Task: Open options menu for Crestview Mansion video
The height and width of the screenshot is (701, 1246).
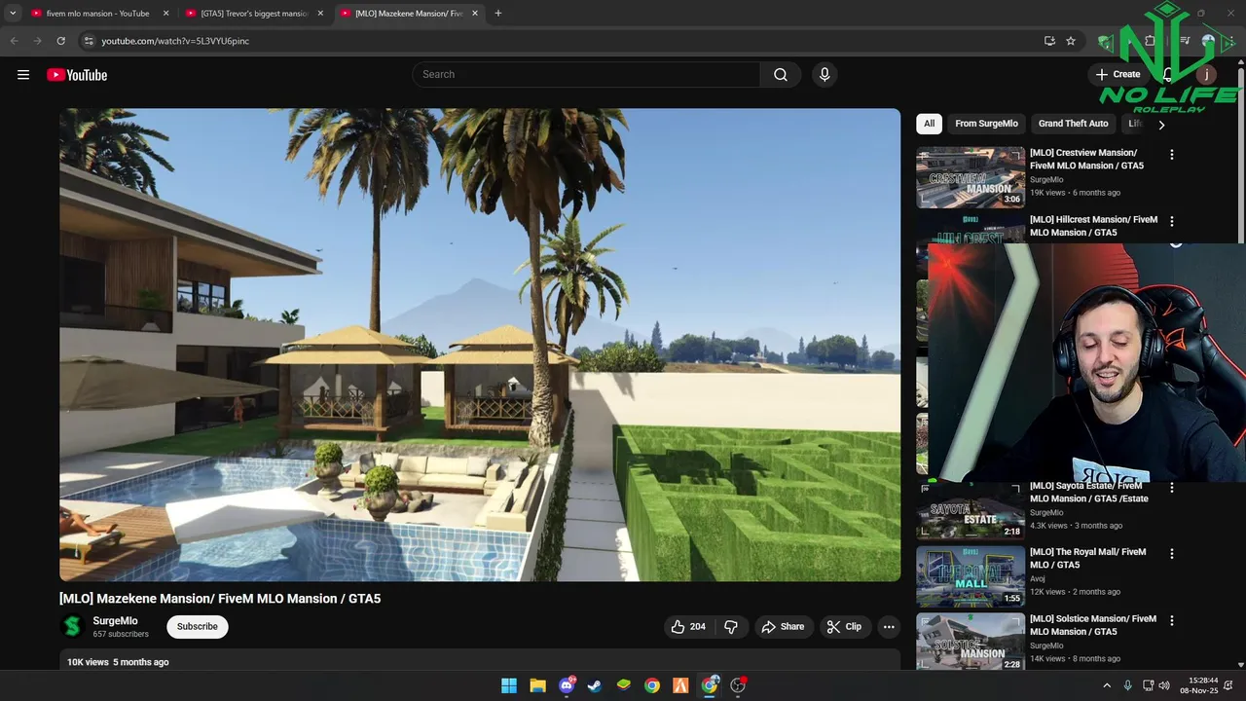Action: click(1172, 155)
